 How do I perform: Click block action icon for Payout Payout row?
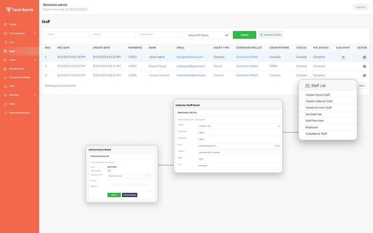[364, 66]
